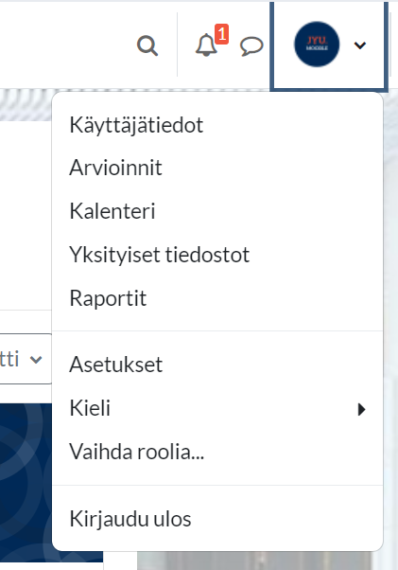Open the notifications bell icon

click(206, 45)
